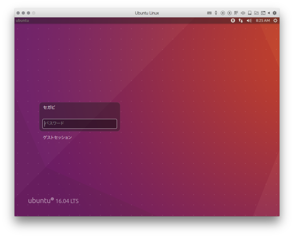294x237 pixels.
Task: Maximize the Ubuntu Linux VM window
Action: pyautogui.click(x=29, y=13)
